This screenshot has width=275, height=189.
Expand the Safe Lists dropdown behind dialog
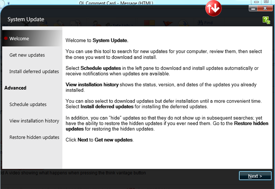point(132,25)
